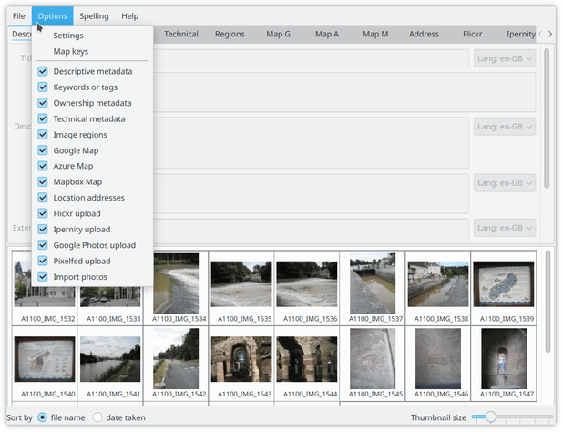Open bottom Lang: en-GB dropdown
The width and height of the screenshot is (563, 432).
coord(505,228)
